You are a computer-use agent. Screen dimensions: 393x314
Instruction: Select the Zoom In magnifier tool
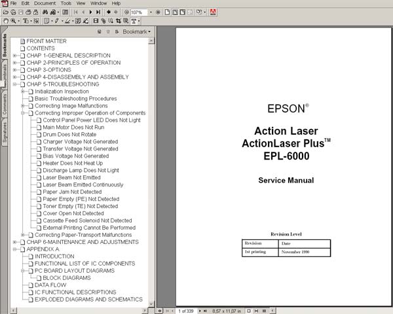pyautogui.click(x=13, y=21)
